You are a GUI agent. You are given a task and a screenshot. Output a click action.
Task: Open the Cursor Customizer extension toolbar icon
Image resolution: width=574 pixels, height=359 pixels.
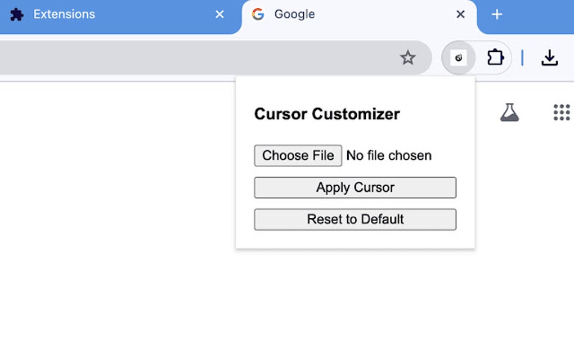tap(459, 57)
